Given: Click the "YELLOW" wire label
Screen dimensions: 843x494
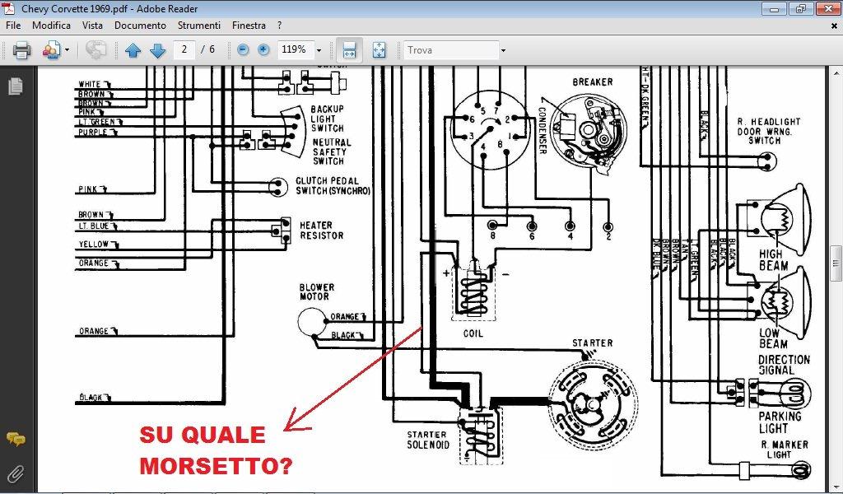Looking at the screenshot, I should coord(94,244).
